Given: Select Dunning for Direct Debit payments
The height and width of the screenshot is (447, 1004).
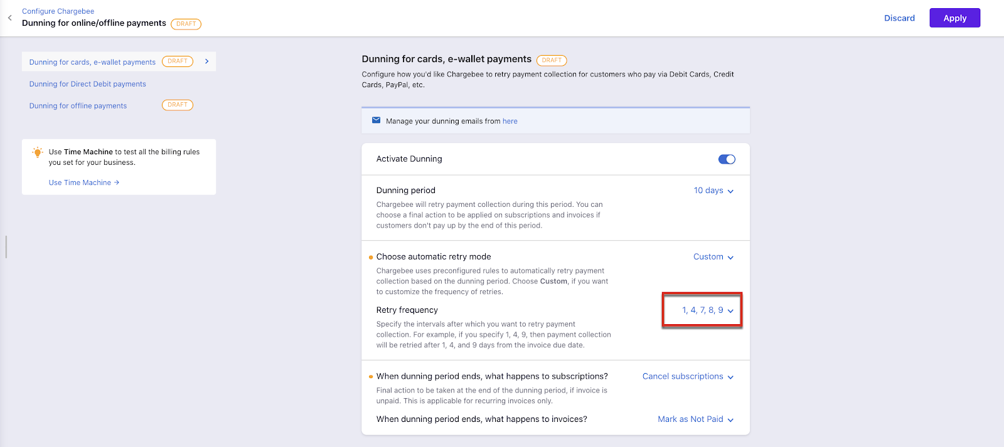Looking at the screenshot, I should point(88,84).
